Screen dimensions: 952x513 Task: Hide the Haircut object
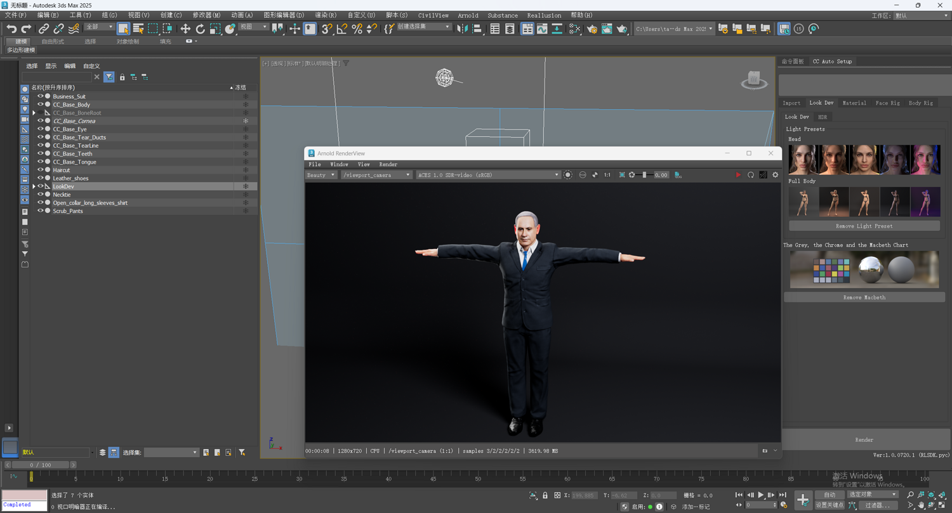40,170
